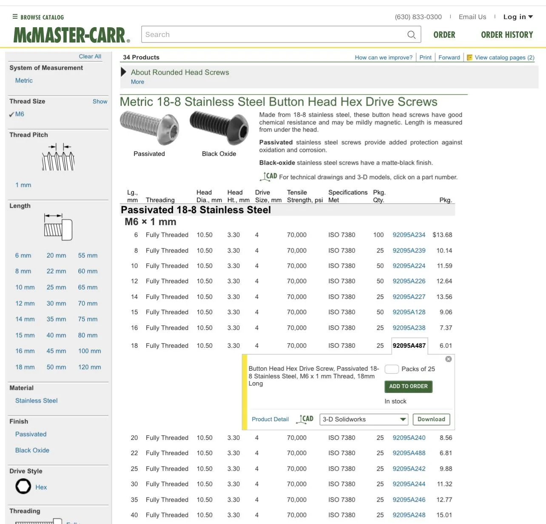Open part number 92095A244

(x=409, y=484)
